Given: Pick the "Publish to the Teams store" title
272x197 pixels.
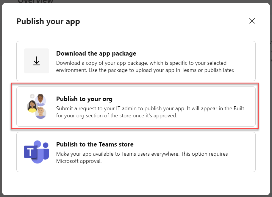Looking at the screenshot, I should coord(95,144).
